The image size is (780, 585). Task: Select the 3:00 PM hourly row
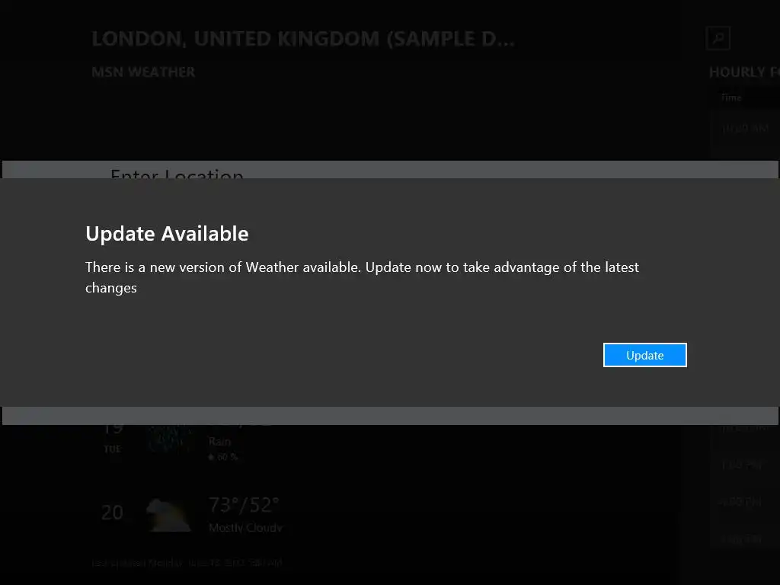pyautogui.click(x=745, y=539)
